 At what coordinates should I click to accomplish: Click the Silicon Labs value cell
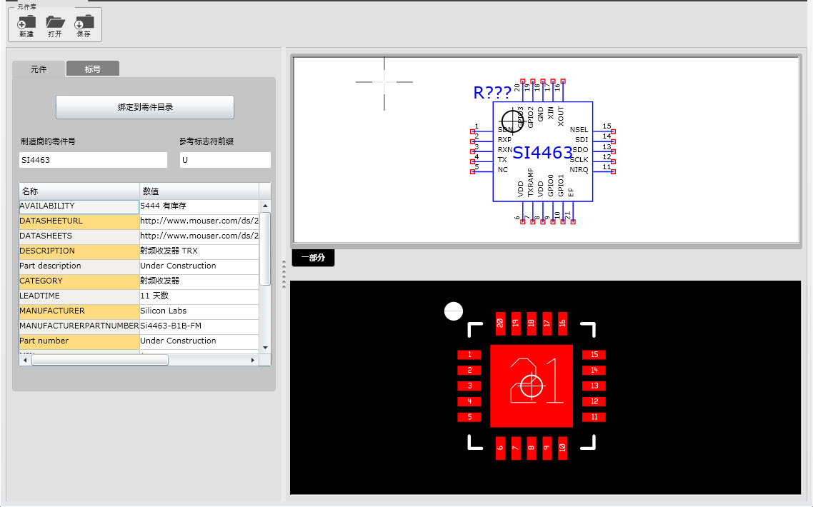tap(199, 311)
